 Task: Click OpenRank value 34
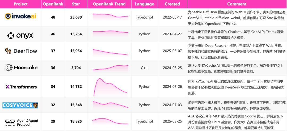pyautogui.click(x=53, y=87)
